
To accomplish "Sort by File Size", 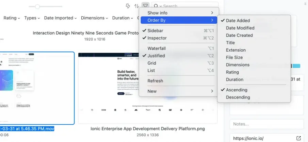I will click(x=234, y=57).
